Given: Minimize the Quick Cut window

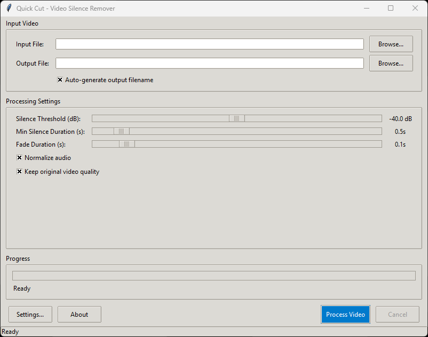Looking at the screenshot, I should (367, 8).
